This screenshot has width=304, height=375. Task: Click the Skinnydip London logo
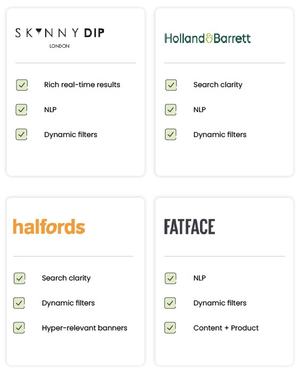pyautogui.click(x=60, y=38)
